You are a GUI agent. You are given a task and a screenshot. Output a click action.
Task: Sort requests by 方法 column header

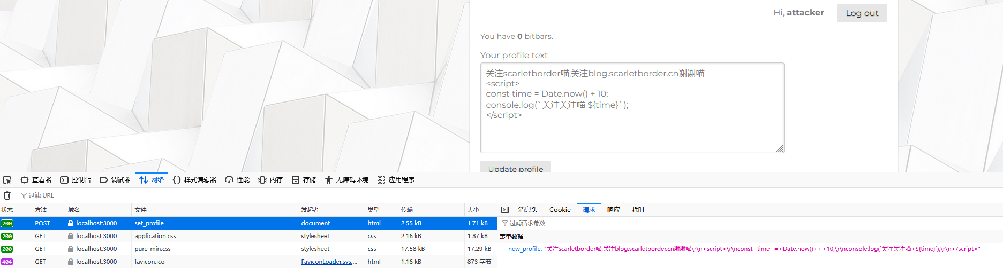point(49,210)
